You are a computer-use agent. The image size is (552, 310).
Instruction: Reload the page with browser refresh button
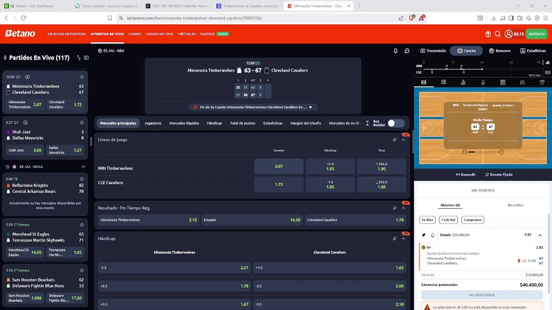(x=23, y=18)
